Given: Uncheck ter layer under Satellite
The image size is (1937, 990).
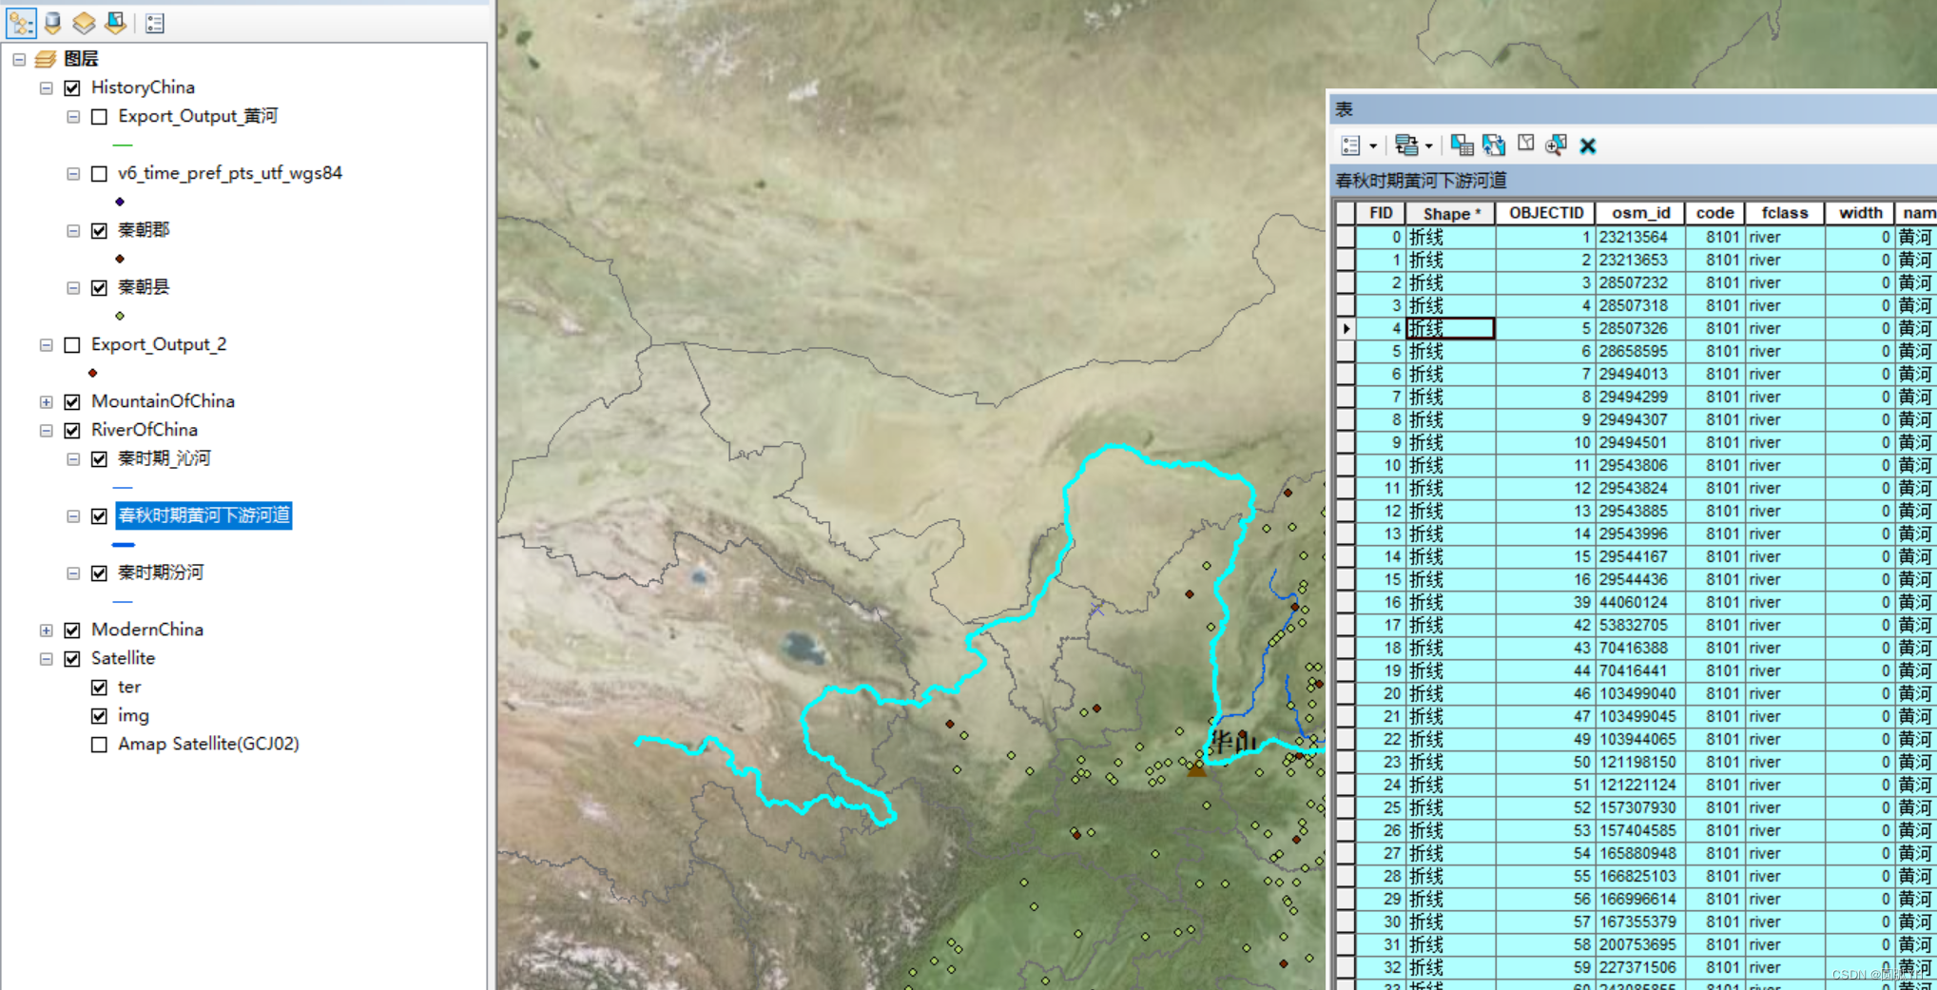Looking at the screenshot, I should (x=99, y=688).
